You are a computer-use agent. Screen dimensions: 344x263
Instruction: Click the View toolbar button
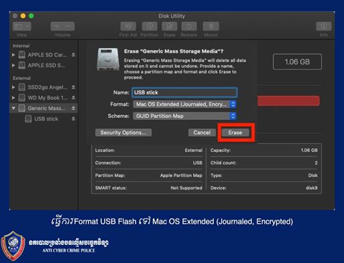[22, 27]
